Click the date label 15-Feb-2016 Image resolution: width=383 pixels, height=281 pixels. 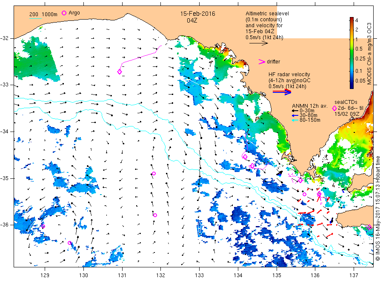point(197,14)
